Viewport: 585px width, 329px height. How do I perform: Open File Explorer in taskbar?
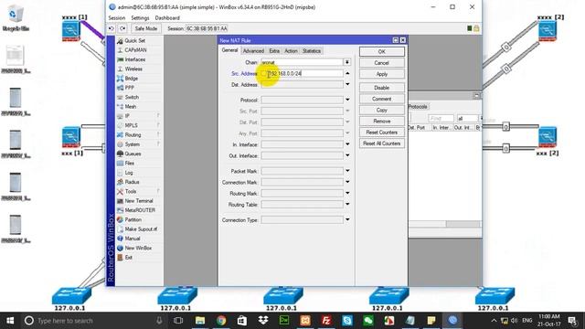click(x=200, y=321)
